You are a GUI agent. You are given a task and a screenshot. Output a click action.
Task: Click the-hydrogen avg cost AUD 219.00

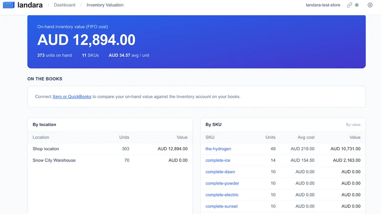[x=302, y=149]
